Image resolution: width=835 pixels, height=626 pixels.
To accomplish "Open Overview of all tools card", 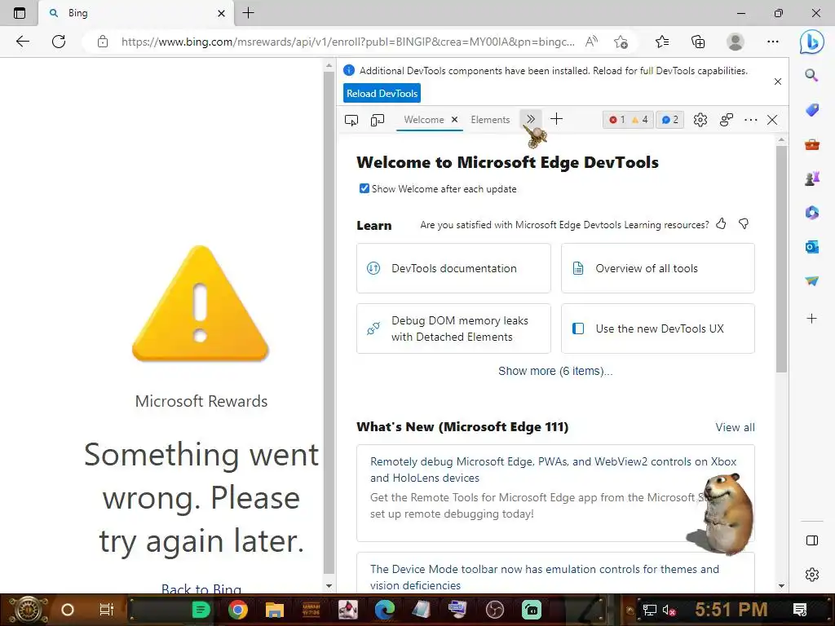I will coord(658,268).
